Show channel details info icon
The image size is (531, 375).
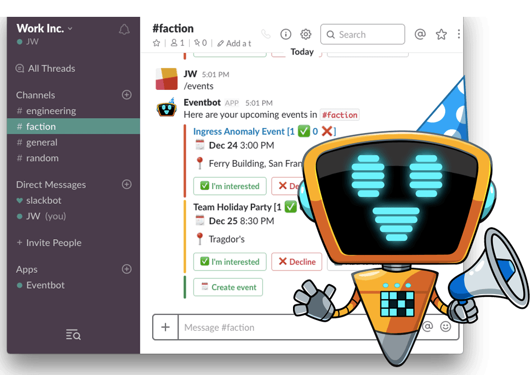click(286, 34)
